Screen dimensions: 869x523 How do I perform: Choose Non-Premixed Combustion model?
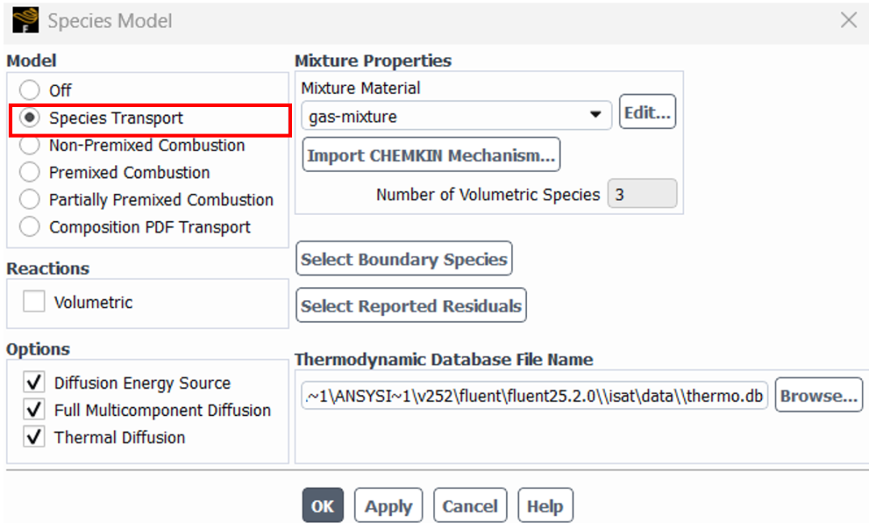tap(30, 145)
